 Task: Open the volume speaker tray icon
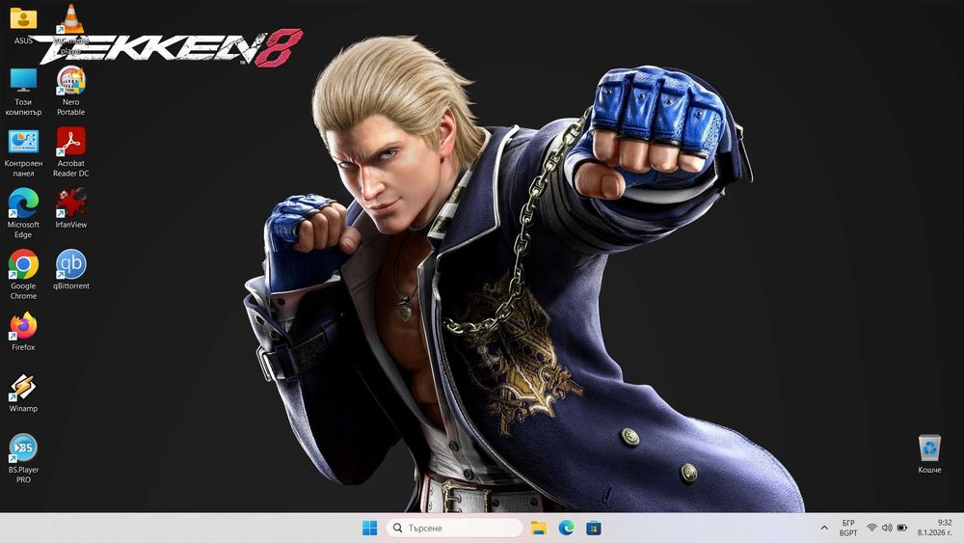[x=887, y=528]
